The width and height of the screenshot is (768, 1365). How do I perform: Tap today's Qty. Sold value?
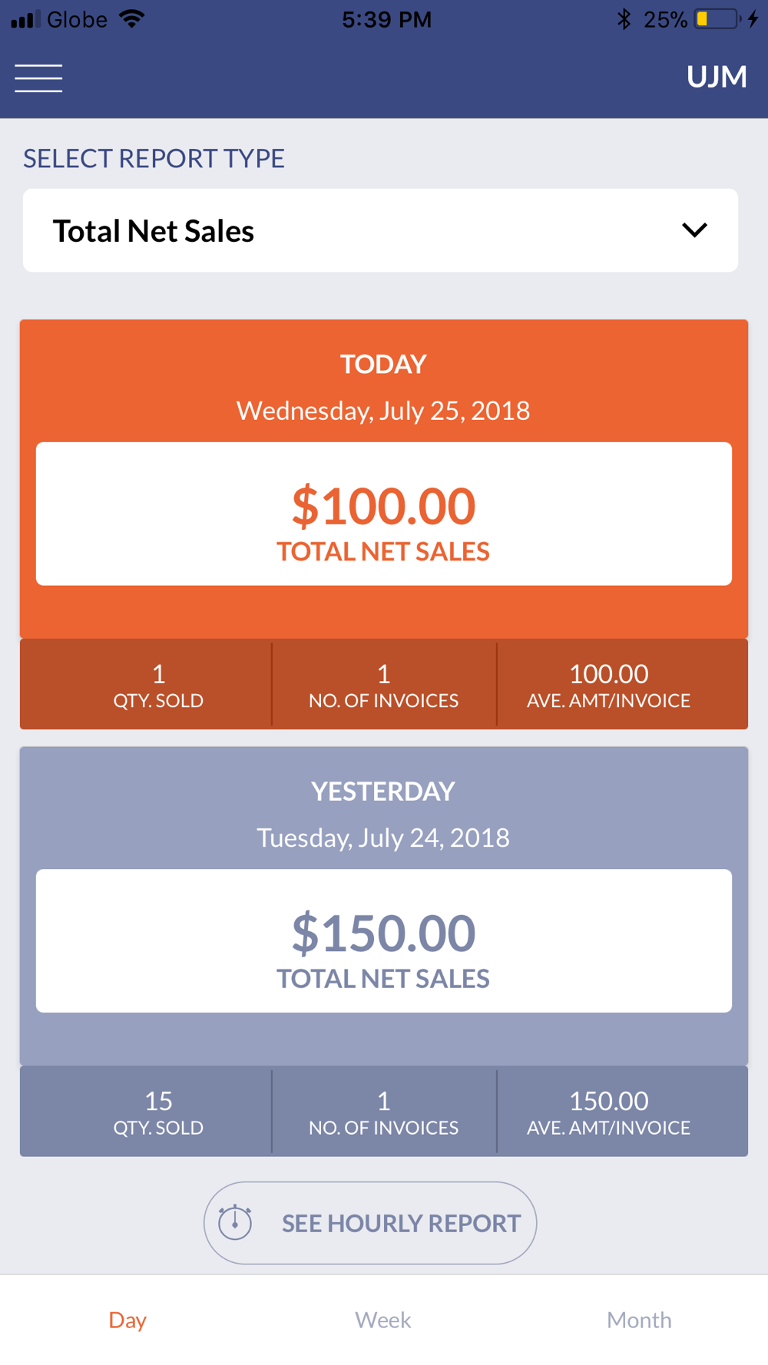click(158, 675)
